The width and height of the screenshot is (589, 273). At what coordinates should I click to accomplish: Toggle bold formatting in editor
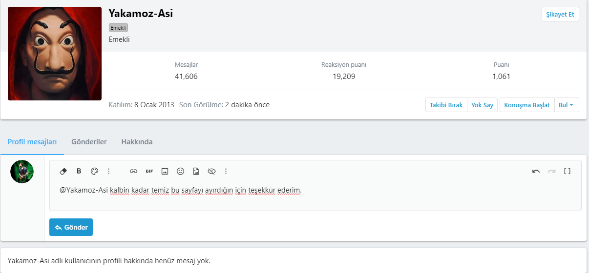[79, 171]
